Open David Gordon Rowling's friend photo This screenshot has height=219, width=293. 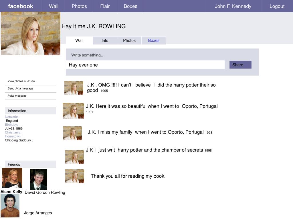pos(39,179)
